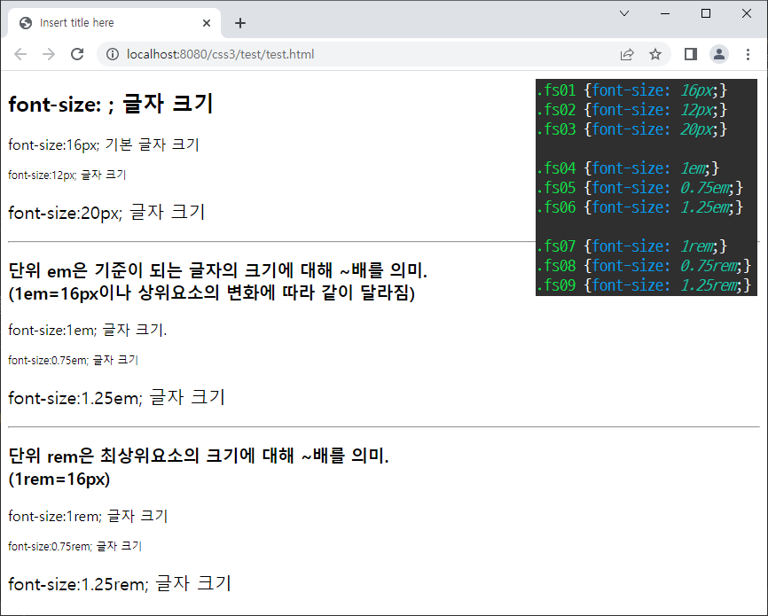Click the tab's globe favicon
The height and width of the screenshot is (616, 768).
coord(26,23)
